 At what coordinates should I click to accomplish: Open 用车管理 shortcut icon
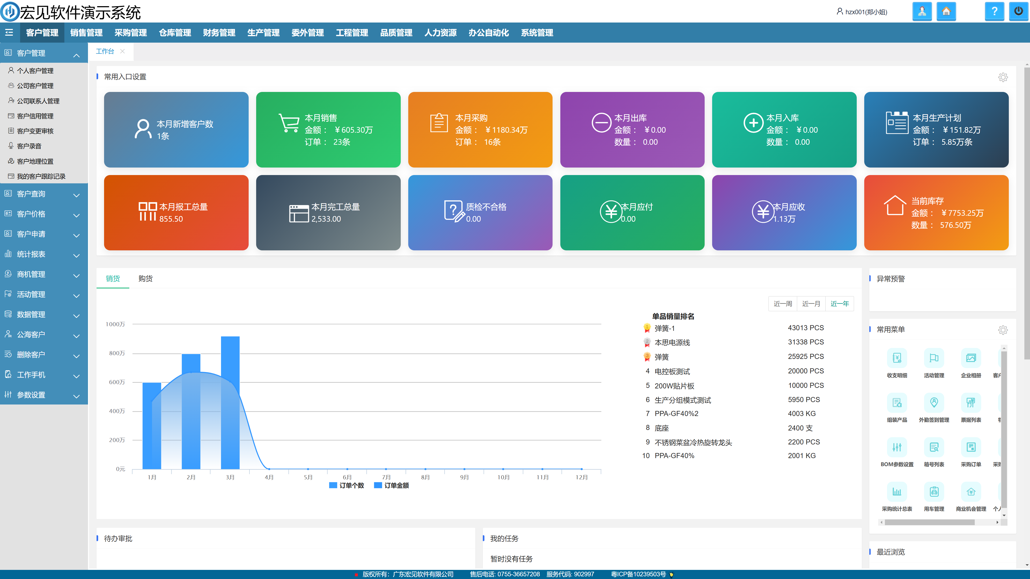(934, 492)
